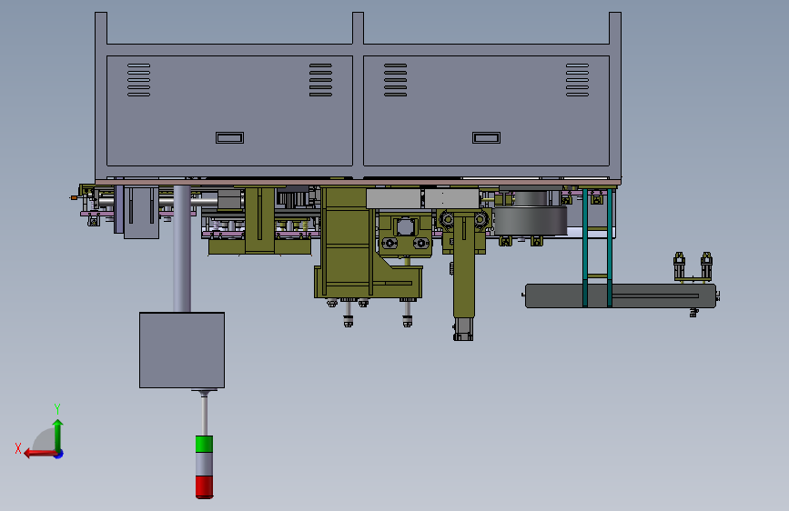Select the dark gray horizontal cylinder at right

tap(621, 296)
